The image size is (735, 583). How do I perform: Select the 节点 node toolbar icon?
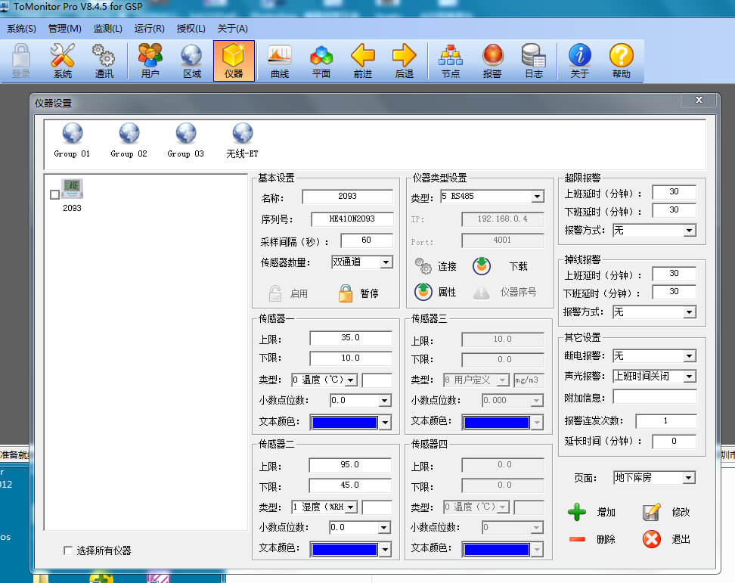(x=451, y=61)
